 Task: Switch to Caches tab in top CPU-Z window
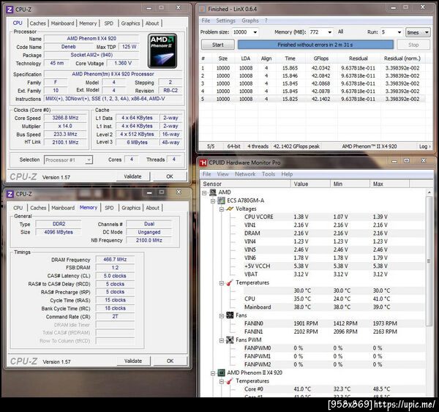38,23
